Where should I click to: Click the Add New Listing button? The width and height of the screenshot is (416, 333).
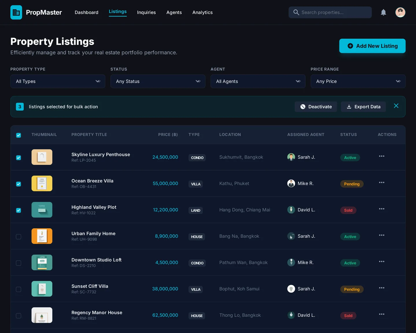(372, 46)
